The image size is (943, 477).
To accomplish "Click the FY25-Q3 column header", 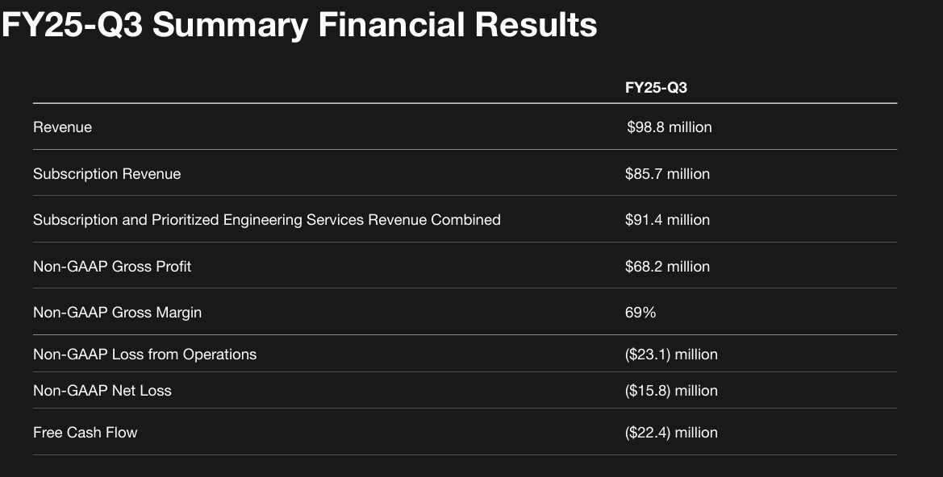I will click(x=656, y=88).
